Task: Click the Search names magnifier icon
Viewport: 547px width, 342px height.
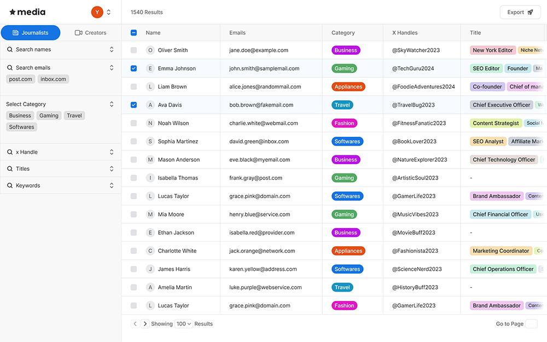Action: [10, 50]
